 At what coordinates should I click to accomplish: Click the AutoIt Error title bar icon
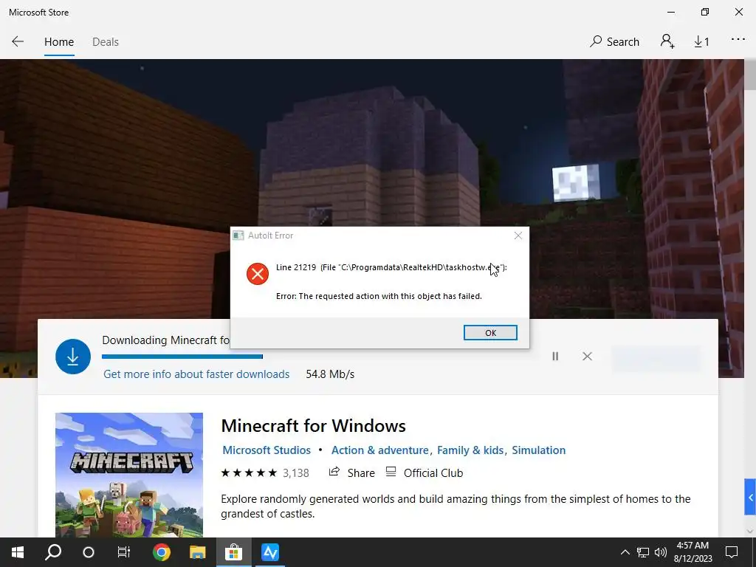click(x=238, y=236)
